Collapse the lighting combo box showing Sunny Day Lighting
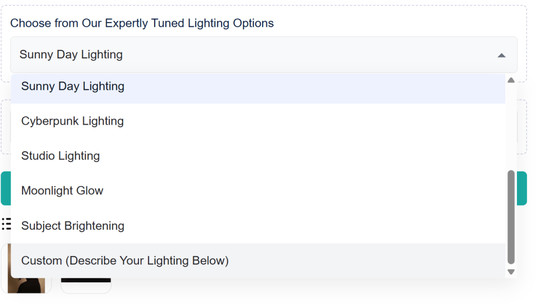The width and height of the screenshot is (539, 304). click(x=263, y=55)
